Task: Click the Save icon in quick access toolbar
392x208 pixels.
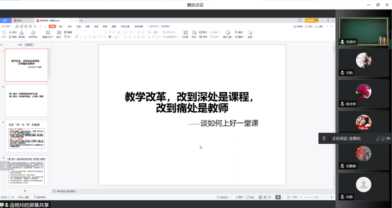Action: [17, 27]
